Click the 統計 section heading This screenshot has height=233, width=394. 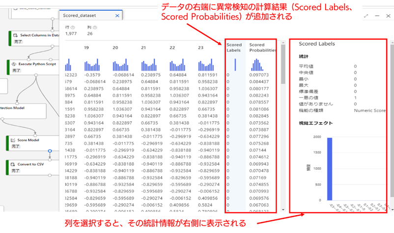pos(304,56)
